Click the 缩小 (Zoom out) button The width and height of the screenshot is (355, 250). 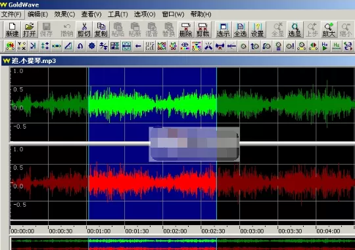(346, 30)
